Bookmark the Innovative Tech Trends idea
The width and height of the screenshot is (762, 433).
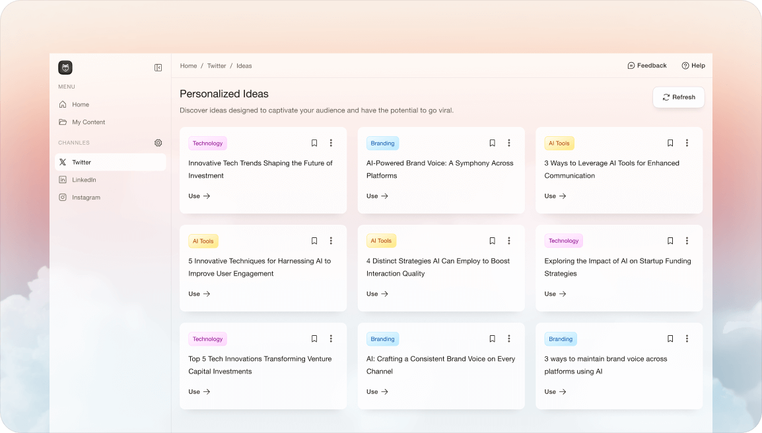coord(314,143)
